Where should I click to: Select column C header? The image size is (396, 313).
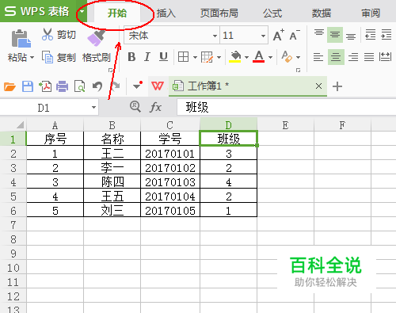click(x=169, y=124)
